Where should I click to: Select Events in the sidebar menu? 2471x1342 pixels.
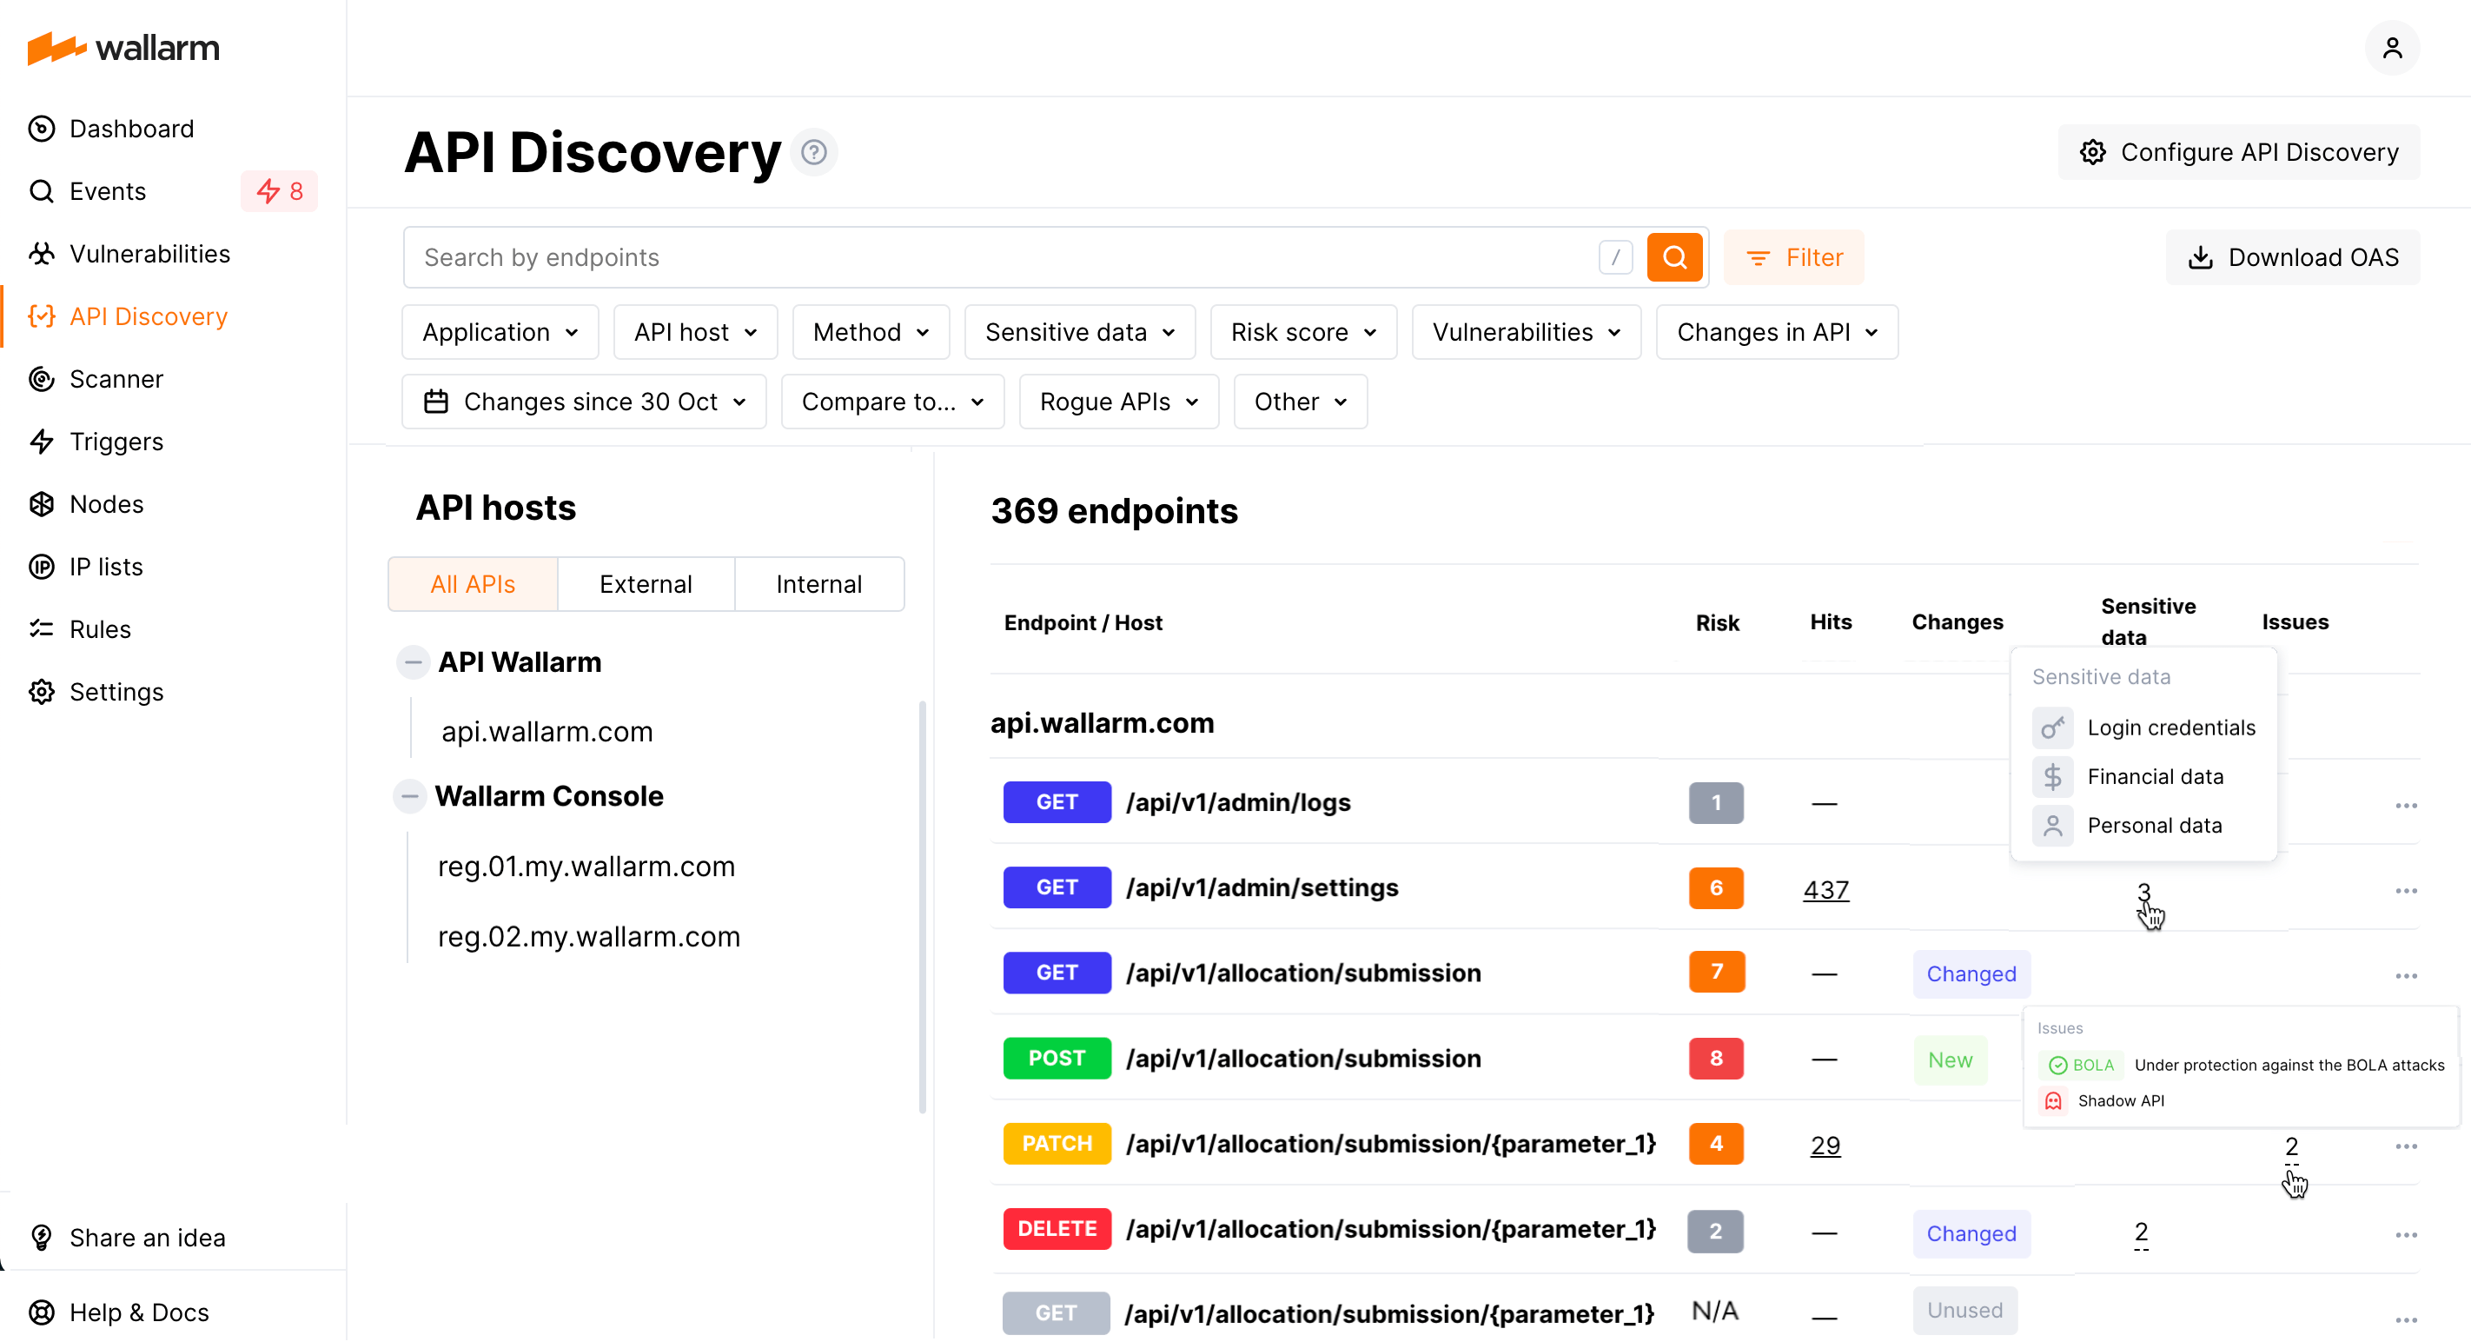click(108, 191)
